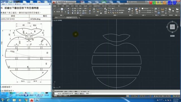The image size is (181, 102).
Task: Open Internet Explorer from taskbar
Action: click(8, 100)
